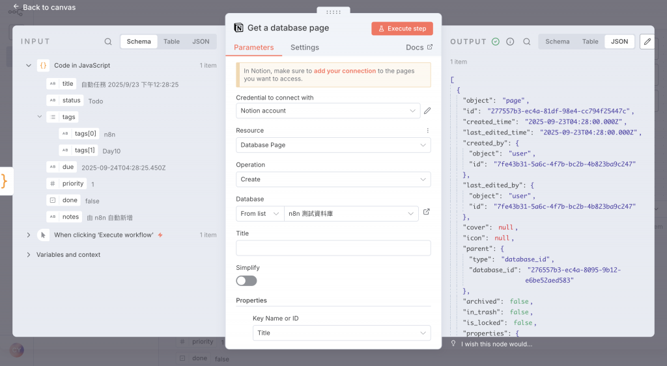667x366 pixels.
Task: Switch to Settings tab
Action: pyautogui.click(x=305, y=47)
